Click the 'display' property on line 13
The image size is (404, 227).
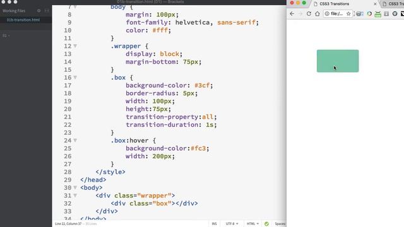click(139, 54)
